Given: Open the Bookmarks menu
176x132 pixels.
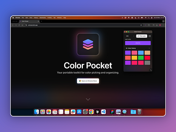Looking at the screenshot, I should (x=43, y=18).
